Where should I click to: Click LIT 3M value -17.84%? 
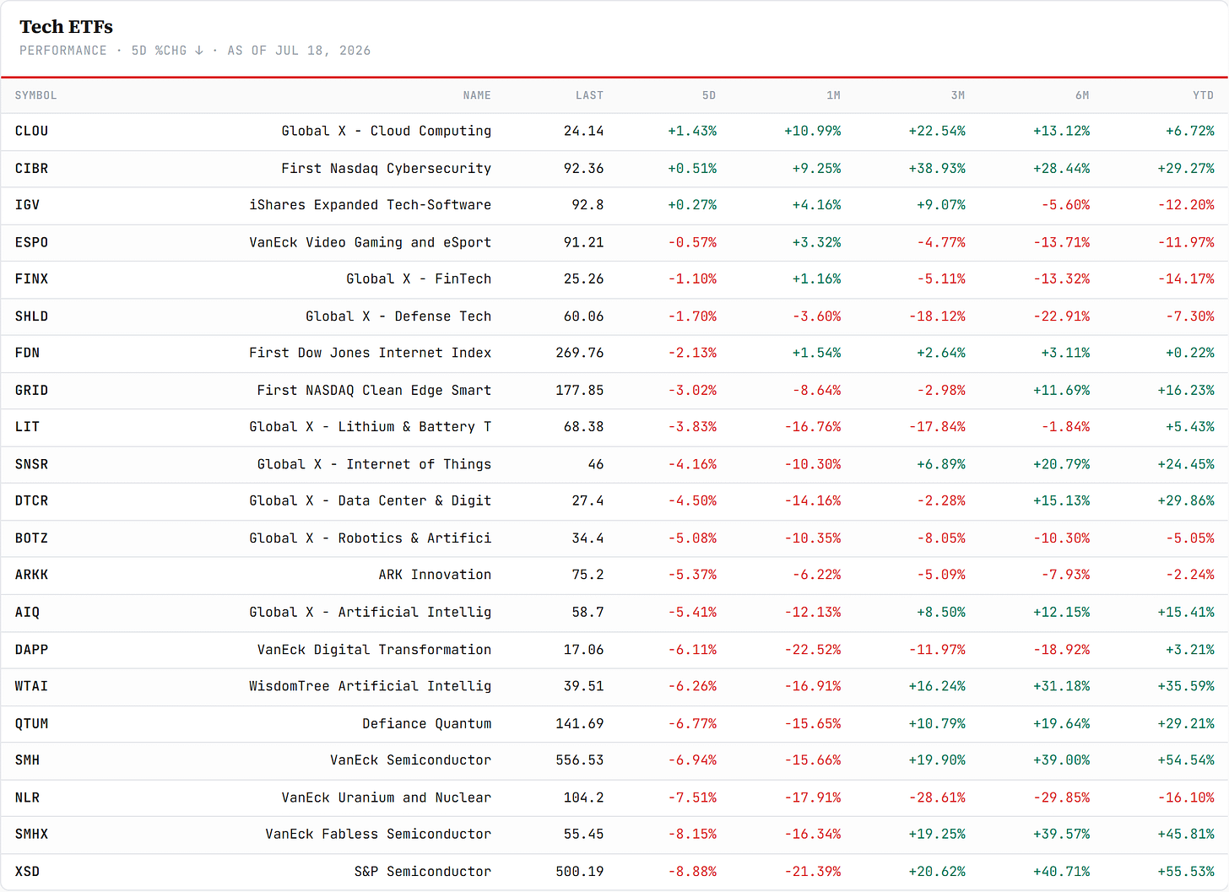[x=937, y=427]
